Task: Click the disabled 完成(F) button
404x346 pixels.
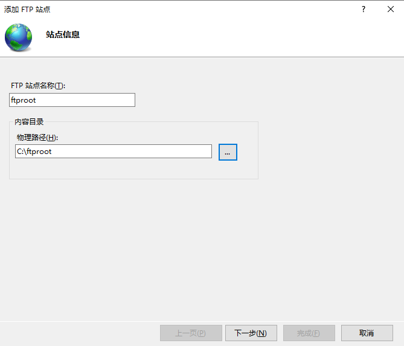Action: click(309, 333)
